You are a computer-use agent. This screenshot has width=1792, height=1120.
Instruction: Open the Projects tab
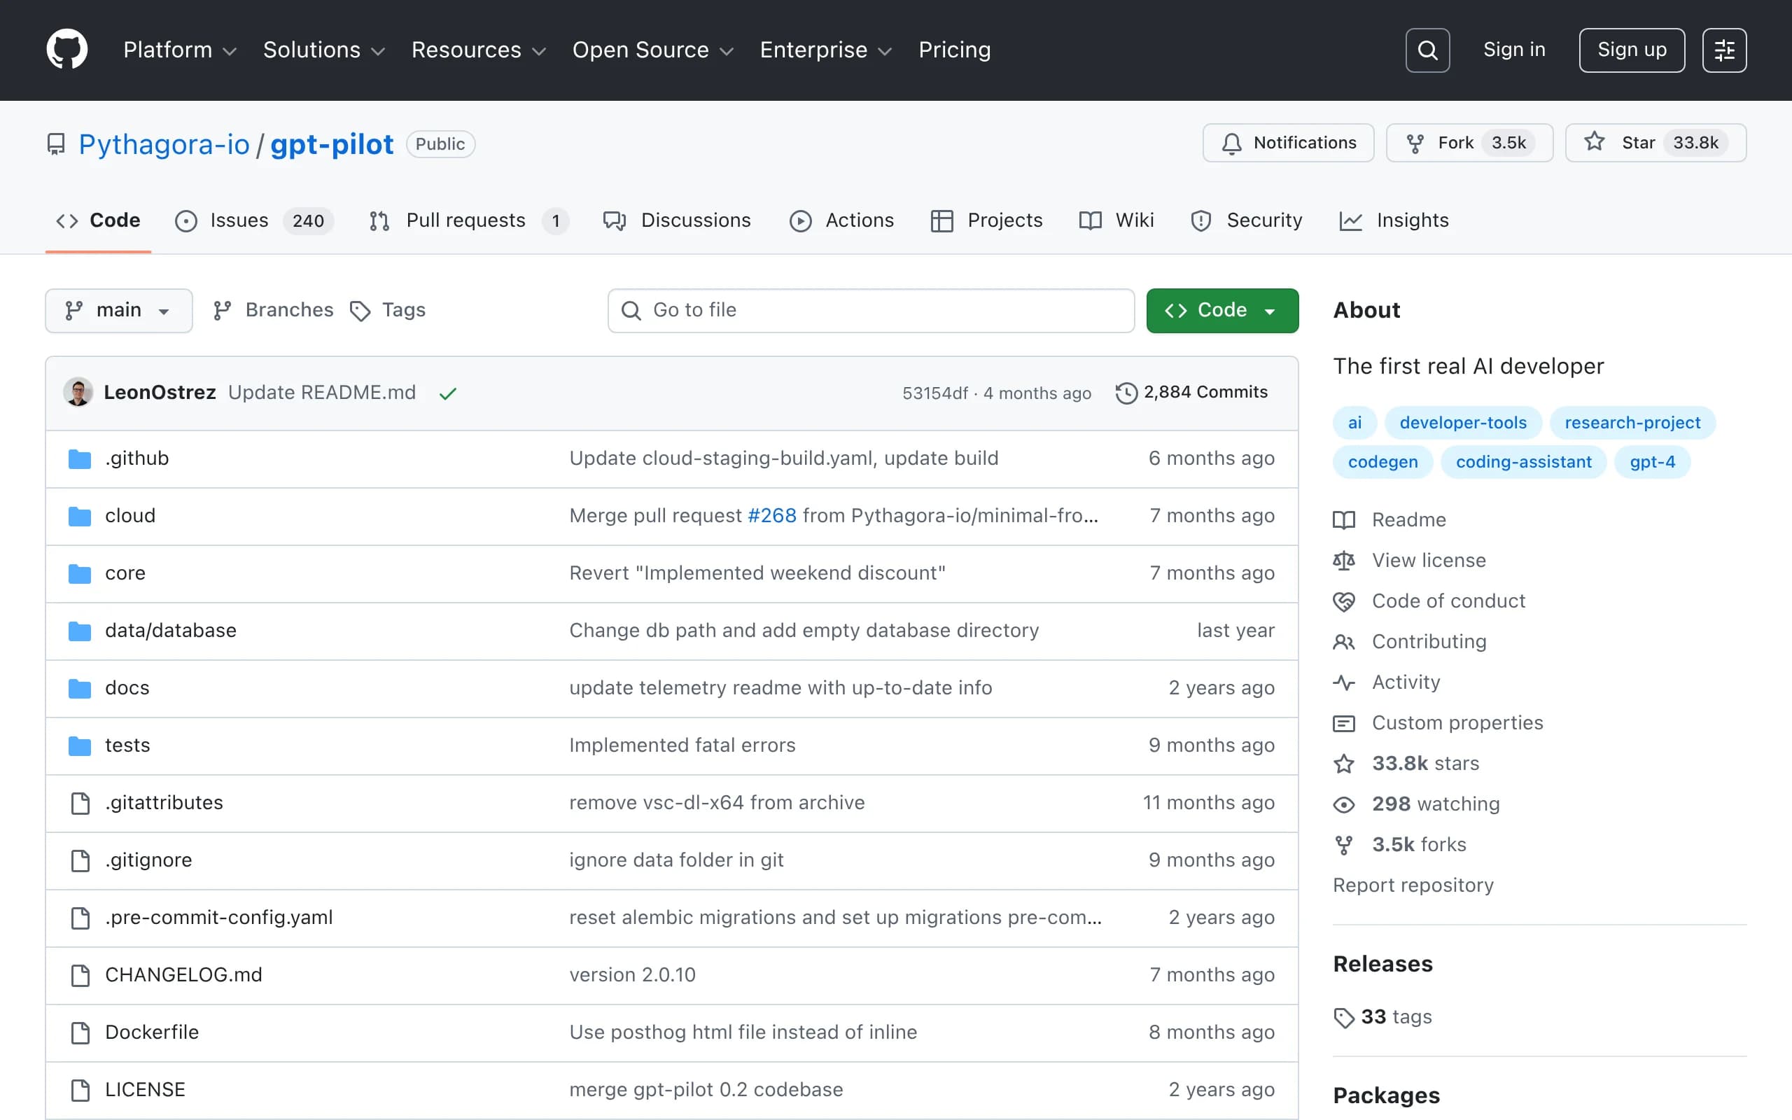(x=986, y=220)
